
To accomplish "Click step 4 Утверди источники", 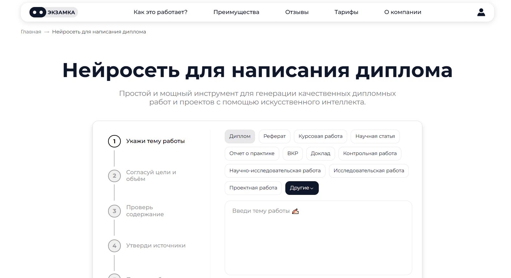I will coord(147,246).
